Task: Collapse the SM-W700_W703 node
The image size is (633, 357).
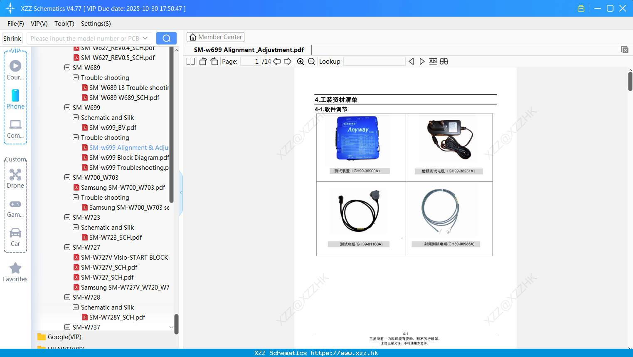Action: point(67,177)
